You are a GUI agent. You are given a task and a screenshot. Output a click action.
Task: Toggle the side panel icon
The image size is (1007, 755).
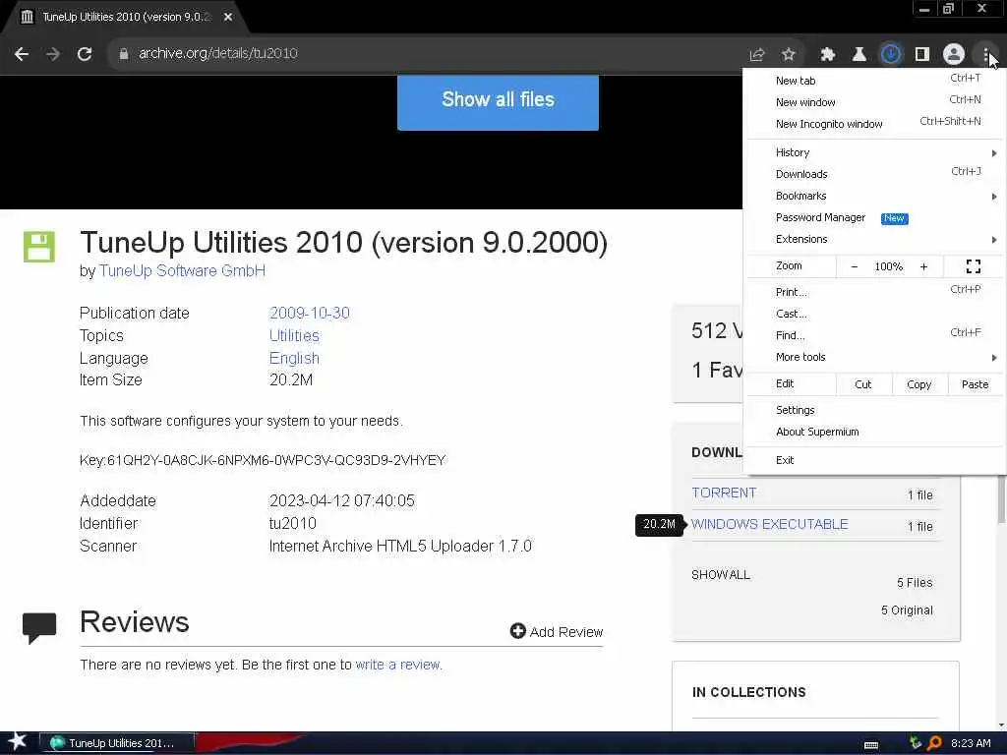coord(922,55)
